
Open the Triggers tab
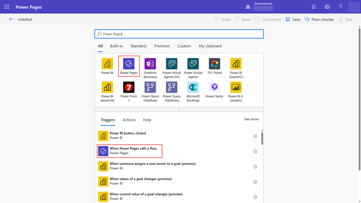coord(108,120)
